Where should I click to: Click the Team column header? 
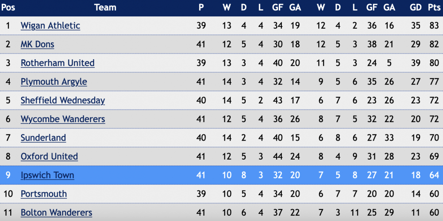tap(105, 8)
